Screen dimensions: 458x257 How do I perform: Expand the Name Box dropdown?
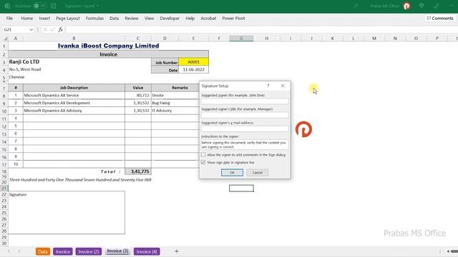31,29
